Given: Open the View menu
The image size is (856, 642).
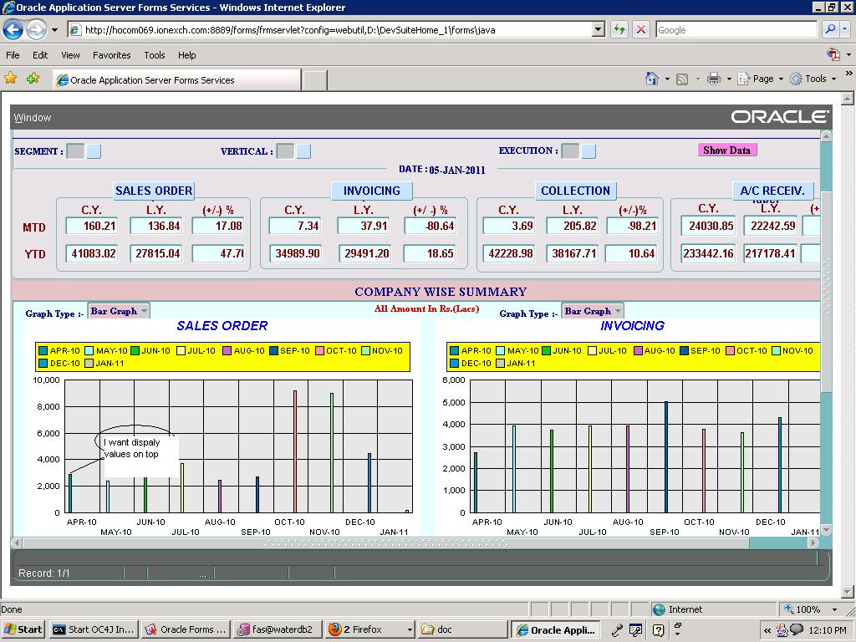Looking at the screenshot, I should [70, 55].
